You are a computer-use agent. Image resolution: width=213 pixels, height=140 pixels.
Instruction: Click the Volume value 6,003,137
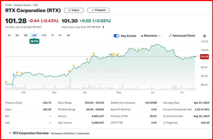coord(98,116)
